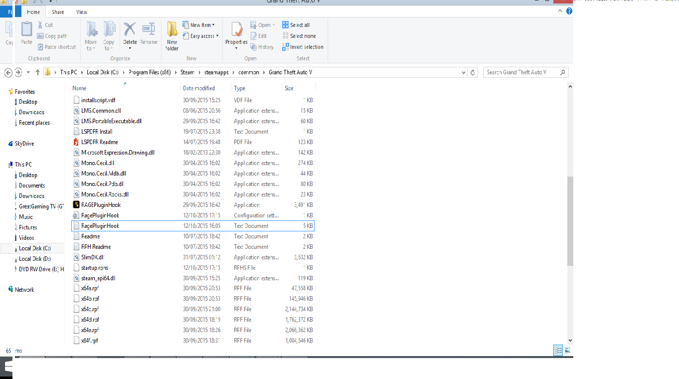The height and width of the screenshot is (379, 679).
Task: Click the Up one level arrow
Action: (x=37, y=72)
